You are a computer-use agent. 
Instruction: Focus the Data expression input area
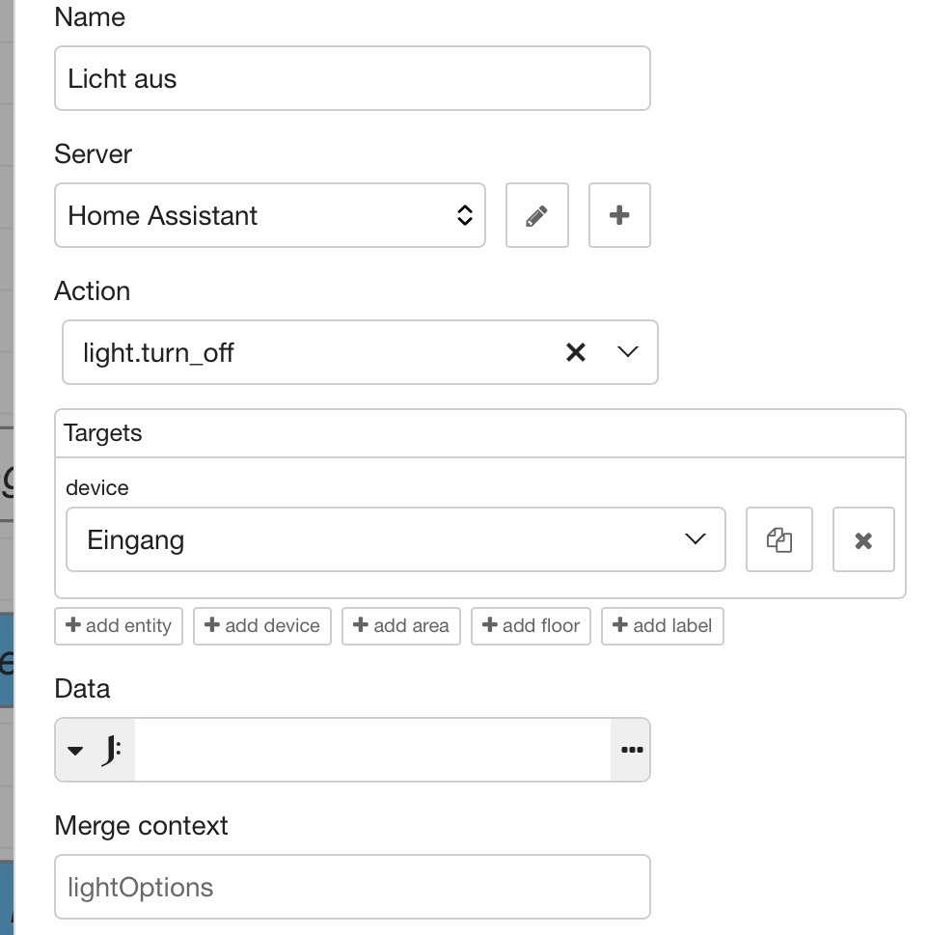372,750
